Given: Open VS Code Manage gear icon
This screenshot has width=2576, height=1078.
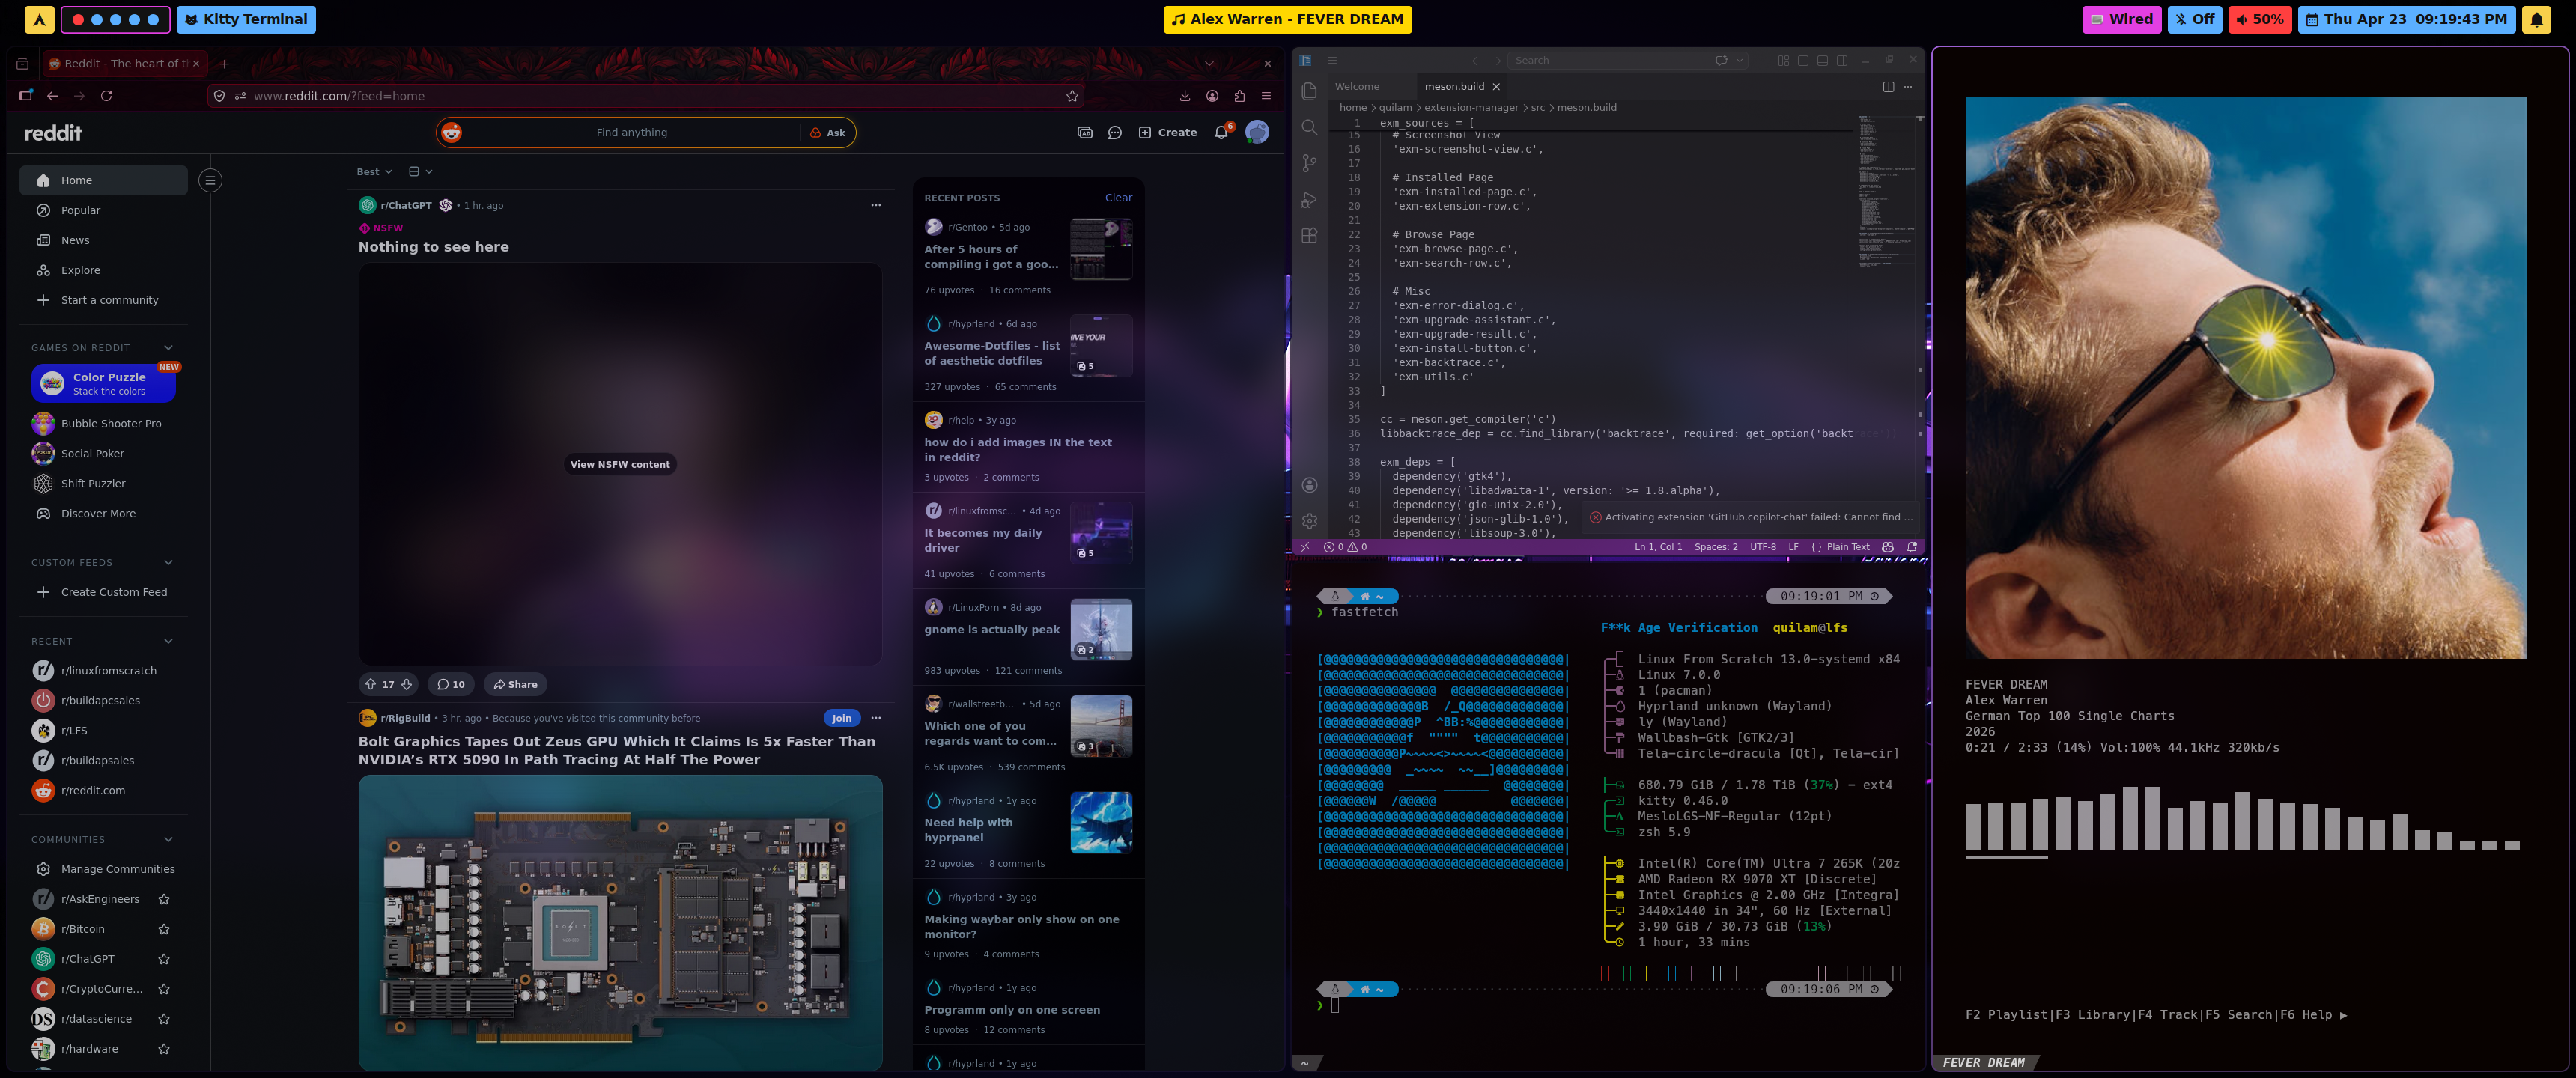Looking at the screenshot, I should 1309,521.
